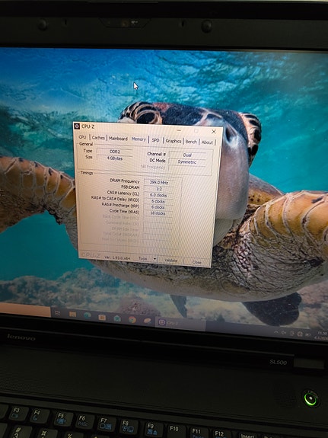
Task: Click the DDR2 memory type field
Action: pos(114,152)
